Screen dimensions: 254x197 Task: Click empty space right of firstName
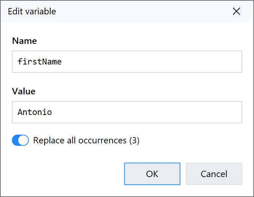coord(158,62)
